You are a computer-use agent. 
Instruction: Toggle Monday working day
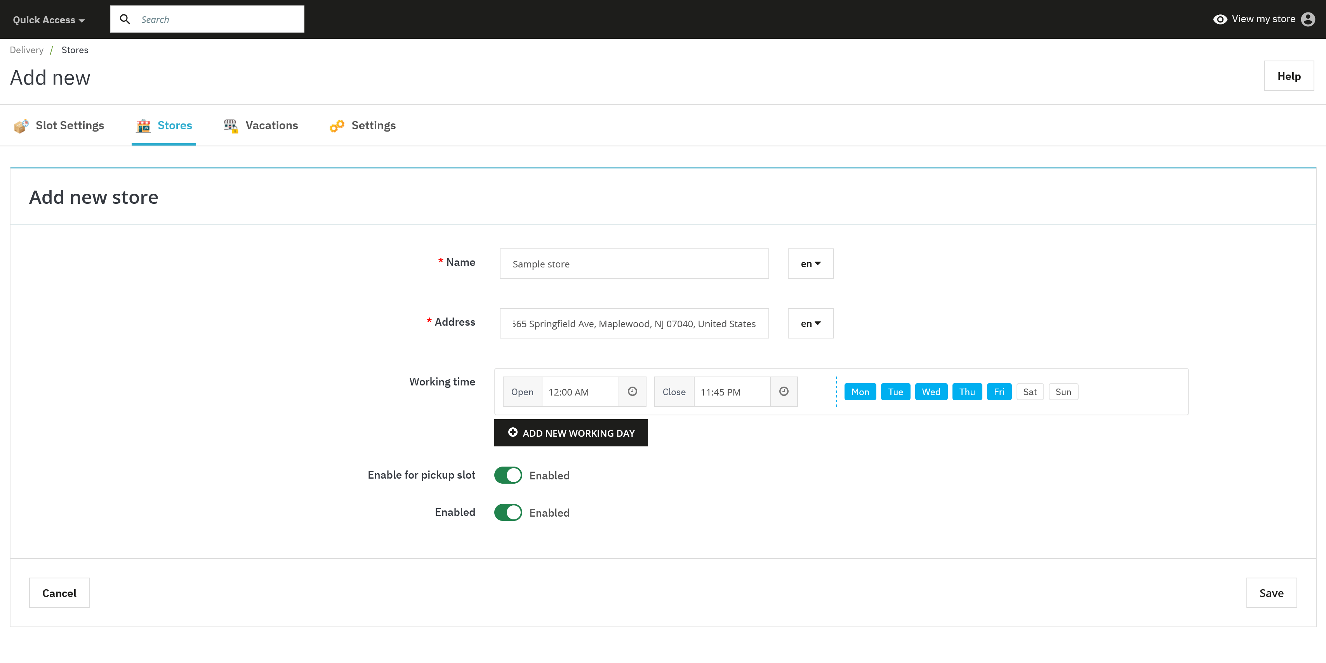pos(860,392)
